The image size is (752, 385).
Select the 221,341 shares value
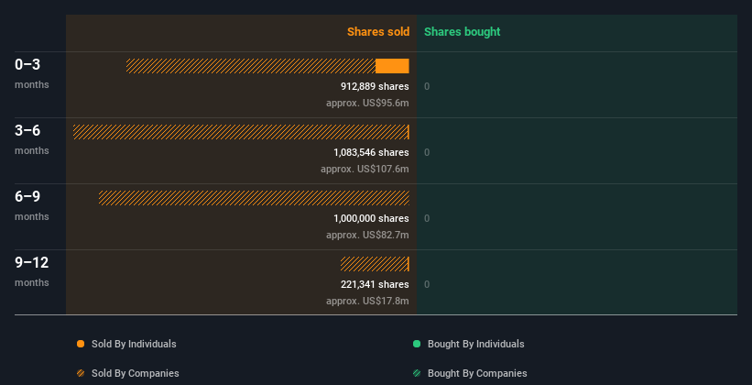pos(375,285)
